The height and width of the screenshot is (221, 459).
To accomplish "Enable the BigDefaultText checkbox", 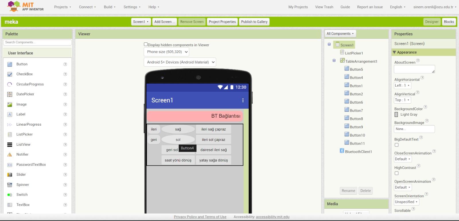I will pyautogui.click(x=396, y=145).
